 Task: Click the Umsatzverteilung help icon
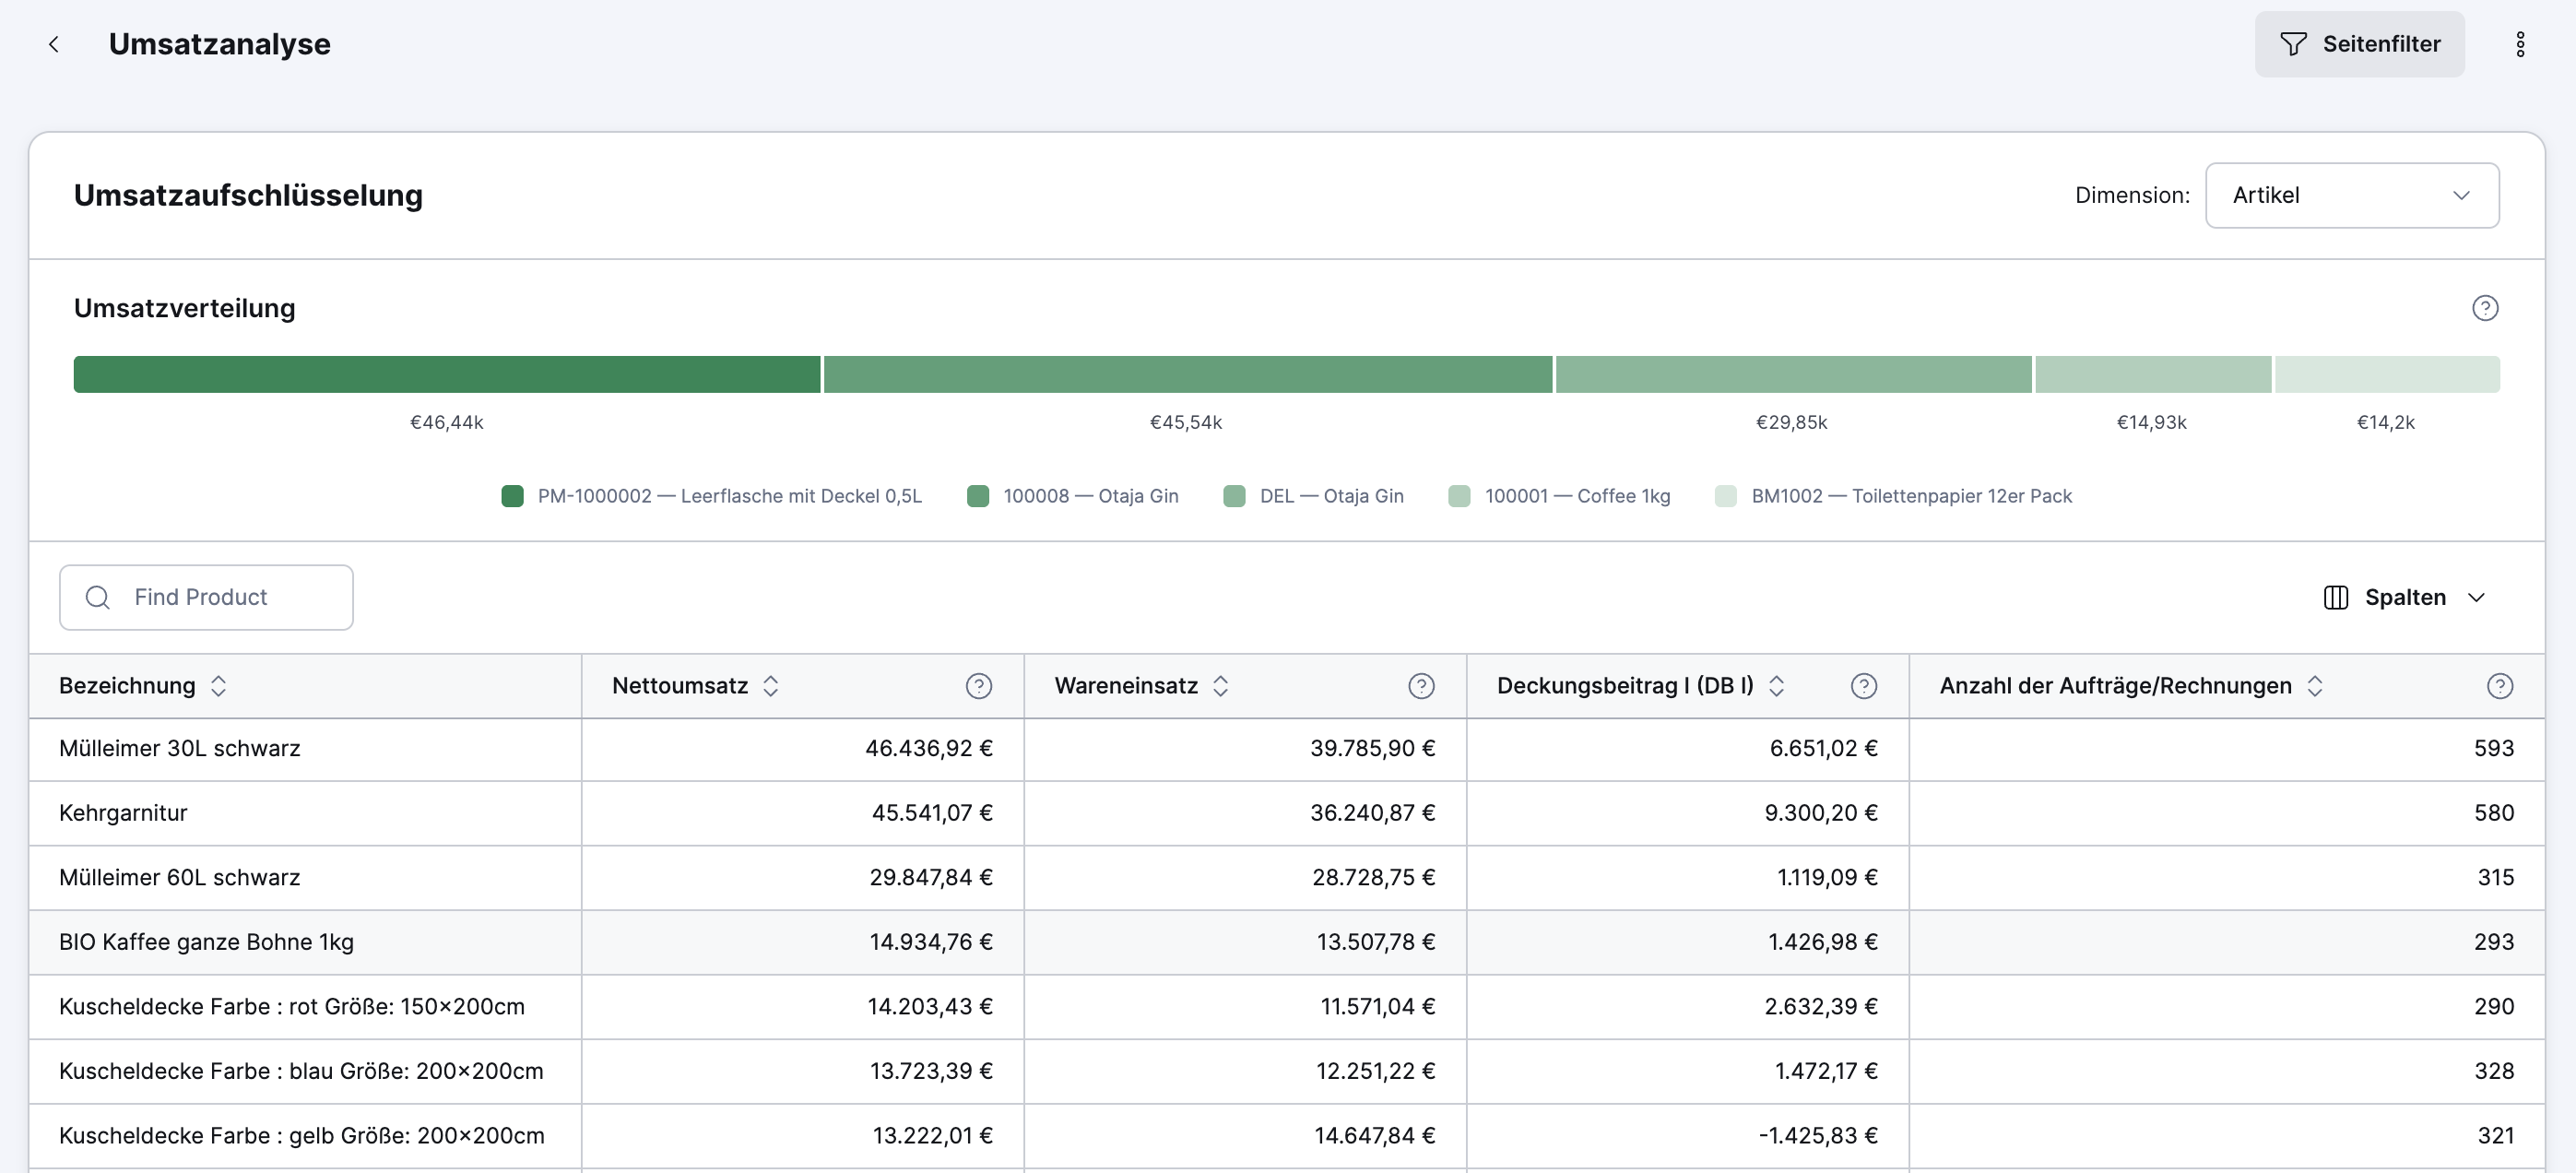[x=2484, y=308]
